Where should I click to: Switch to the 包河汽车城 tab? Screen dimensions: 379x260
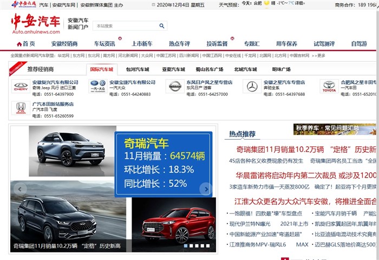coord(138,69)
